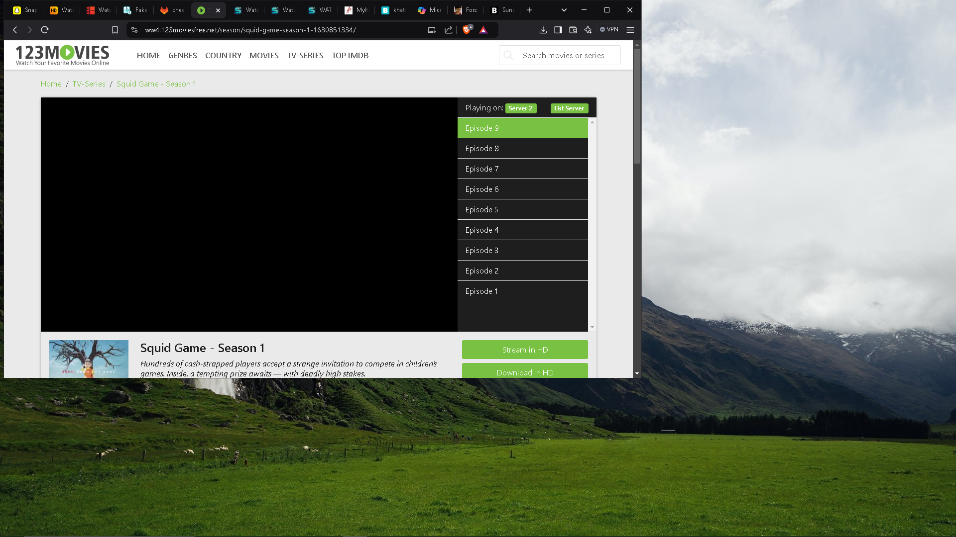Select Episode 8 in the episode list
The height and width of the screenshot is (537, 956).
522,148
